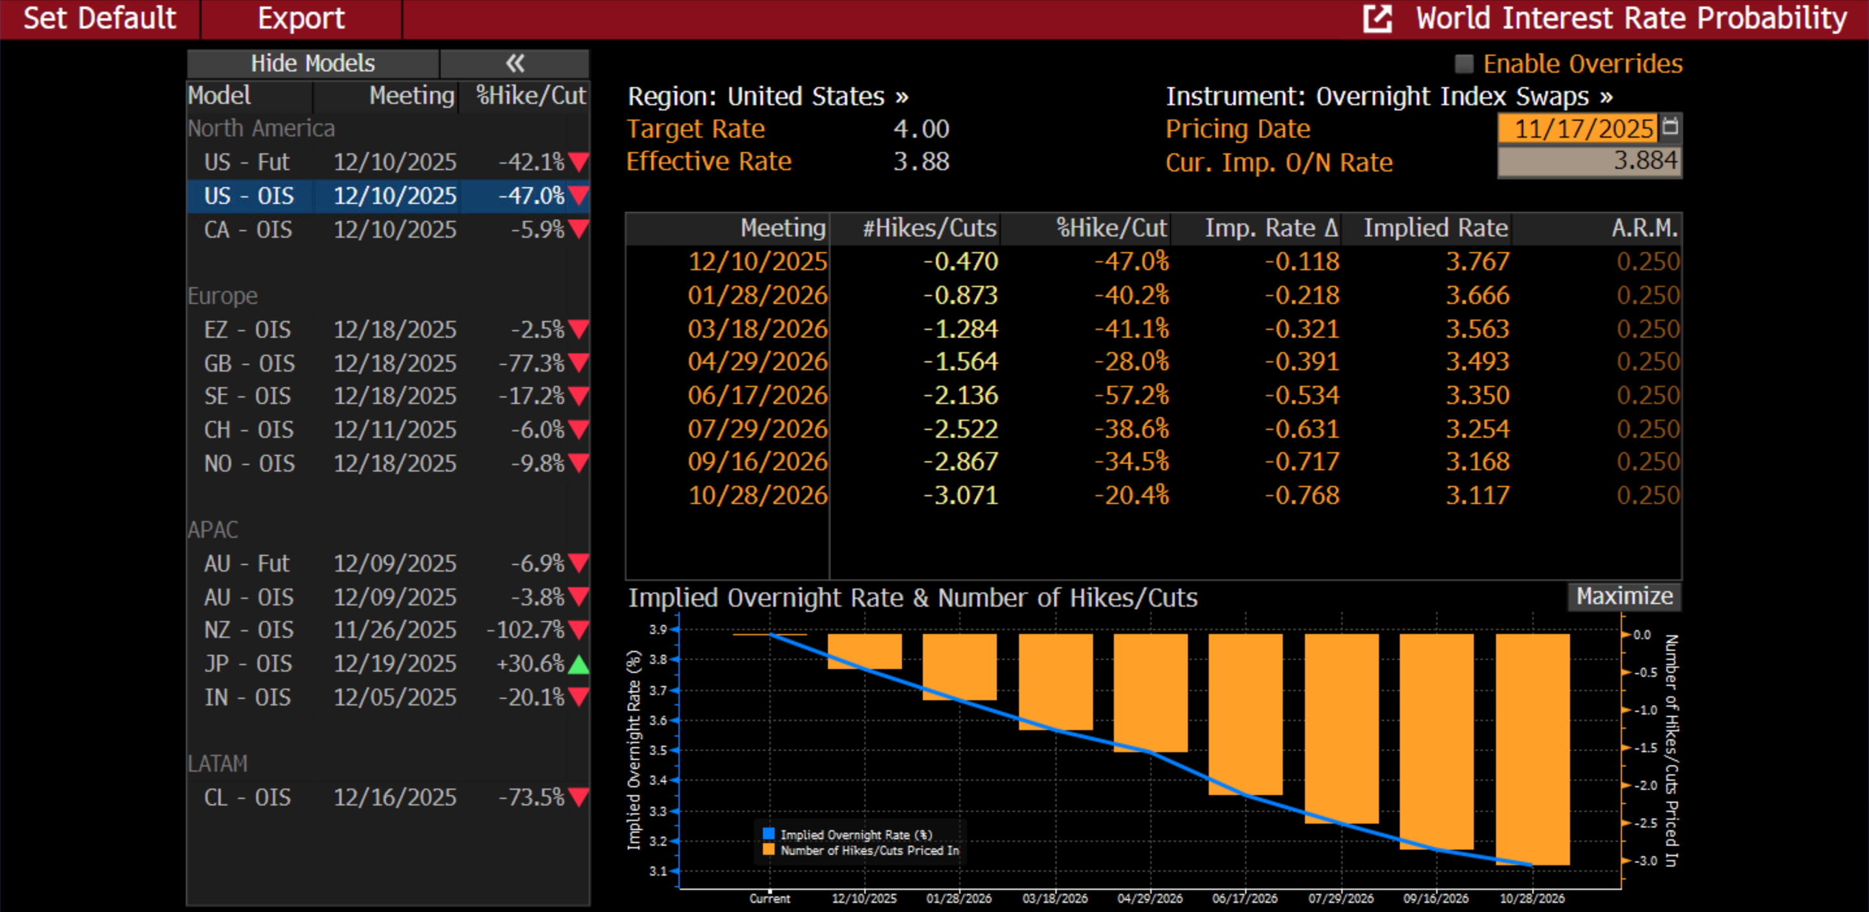The height and width of the screenshot is (912, 1869).
Task: Toggle the Enable Overrides checkbox
Action: coord(1464,64)
